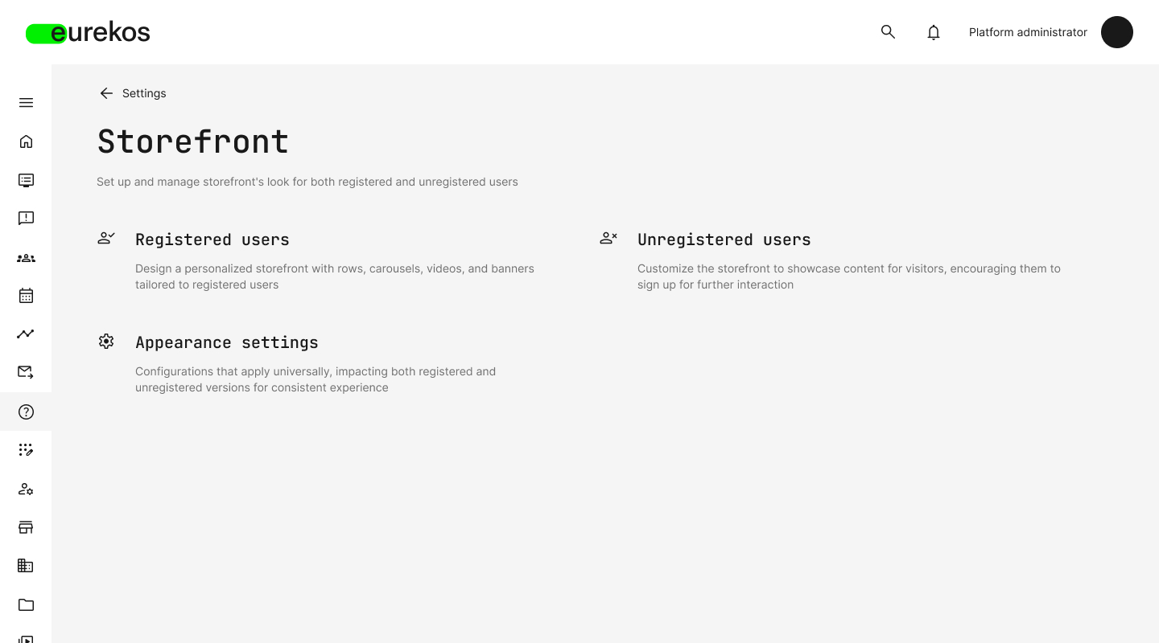Image resolution: width=1159 pixels, height=643 pixels.
Task: Click the feedback speech bubble sidebar icon
Action: (x=26, y=219)
